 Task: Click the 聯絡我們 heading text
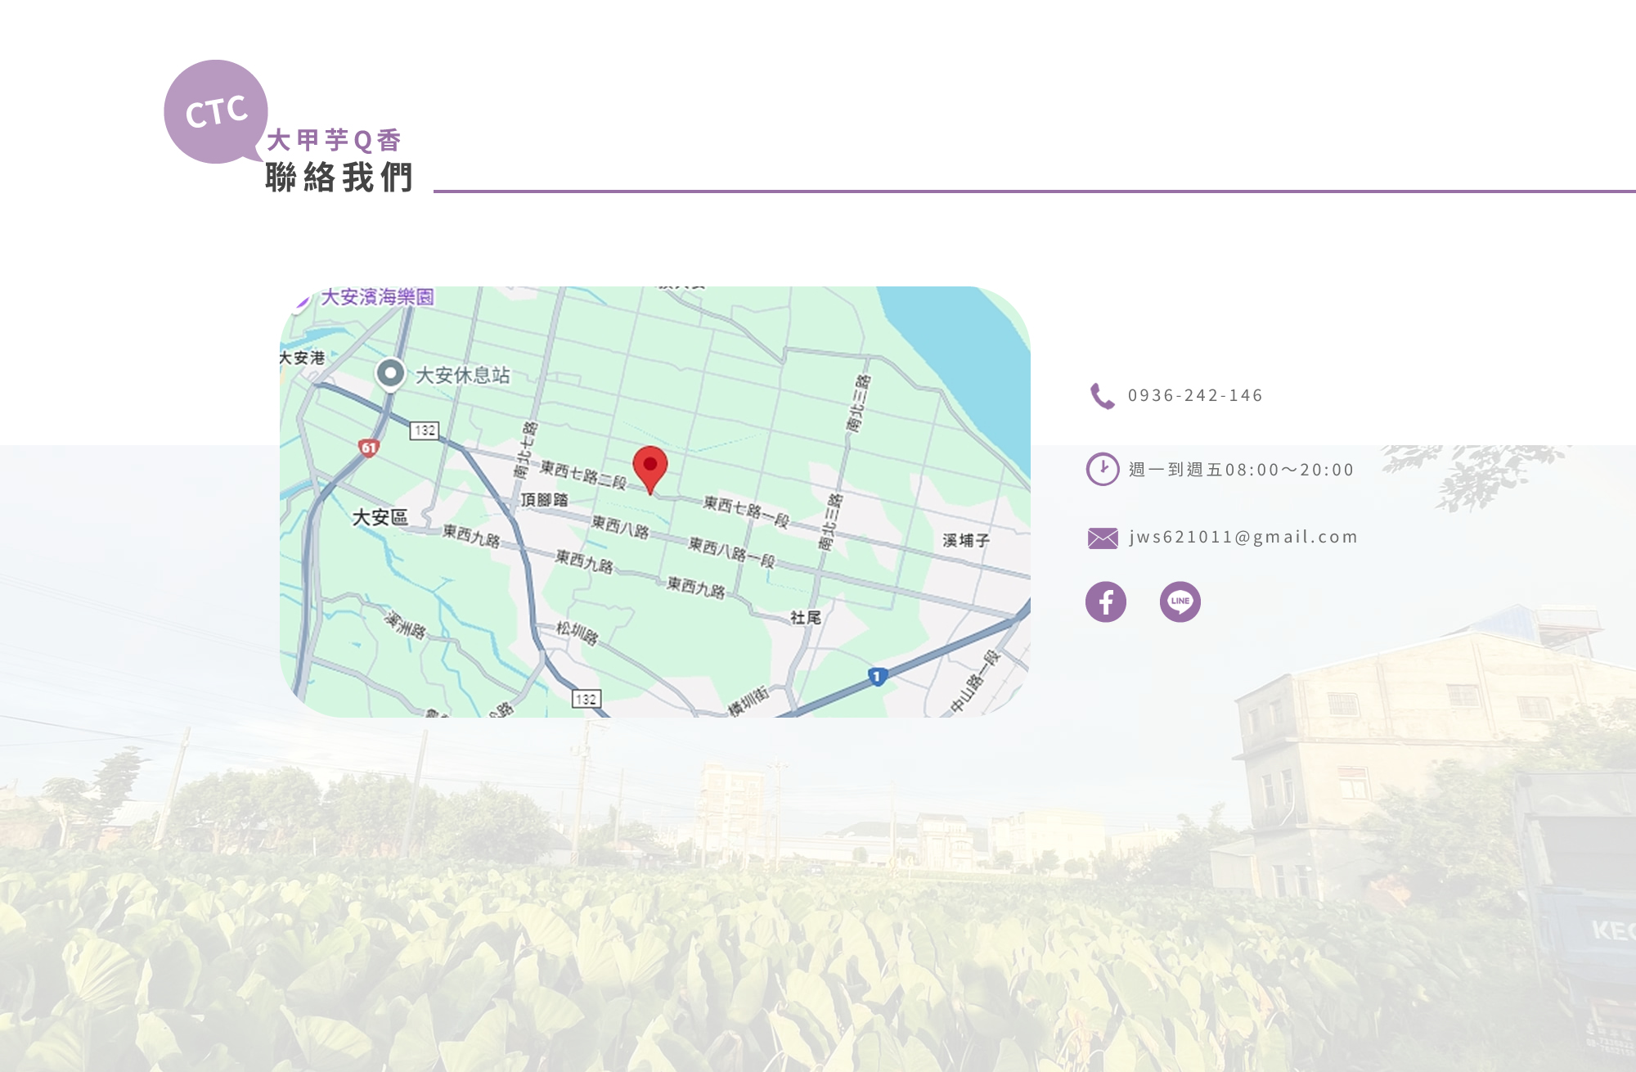click(339, 178)
